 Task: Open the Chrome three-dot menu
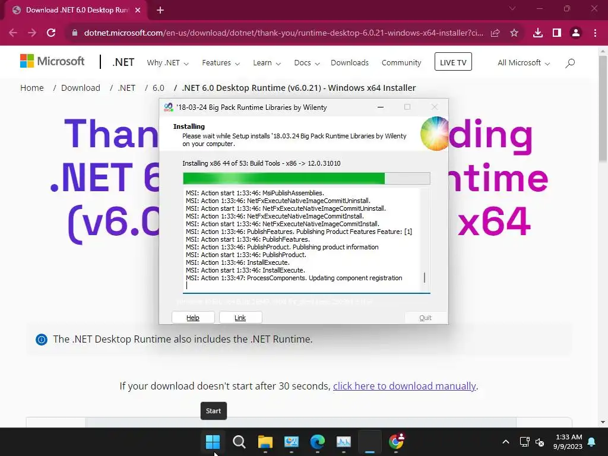[x=595, y=33]
